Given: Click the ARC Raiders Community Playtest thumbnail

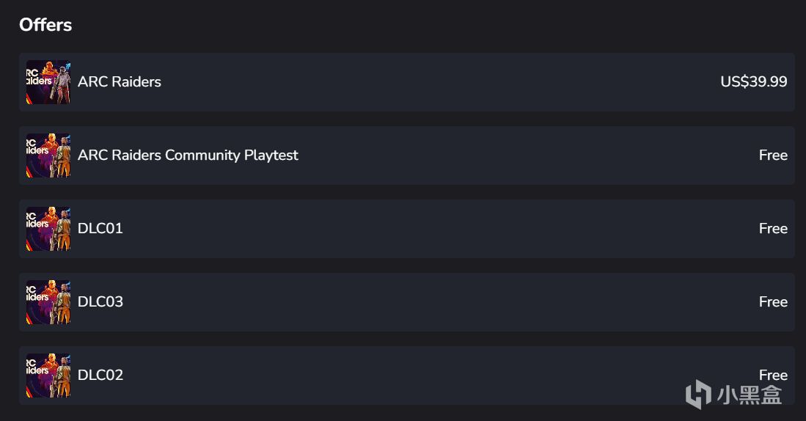Looking at the screenshot, I should click(48, 155).
